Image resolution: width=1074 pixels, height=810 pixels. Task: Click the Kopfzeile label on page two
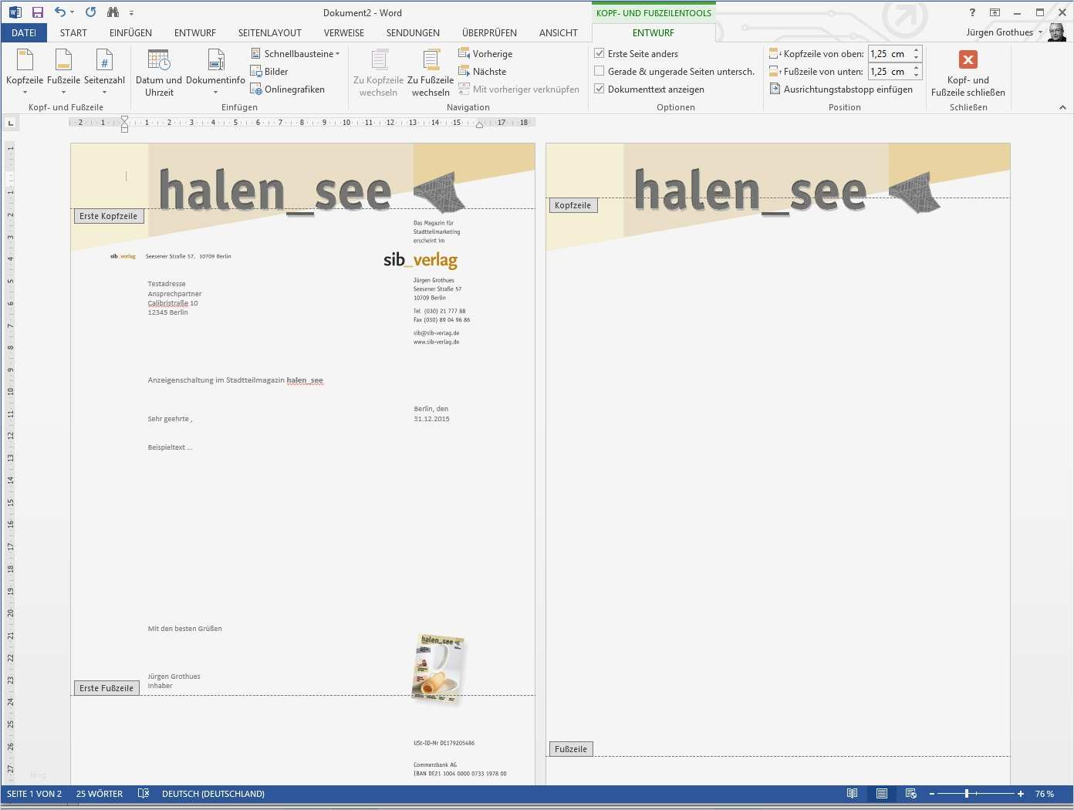(572, 205)
